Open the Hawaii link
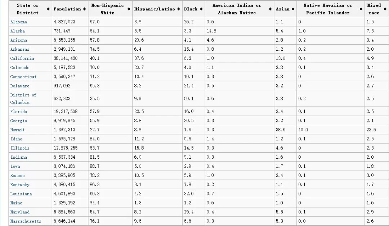This screenshot has height=226, width=389. tap(17, 130)
